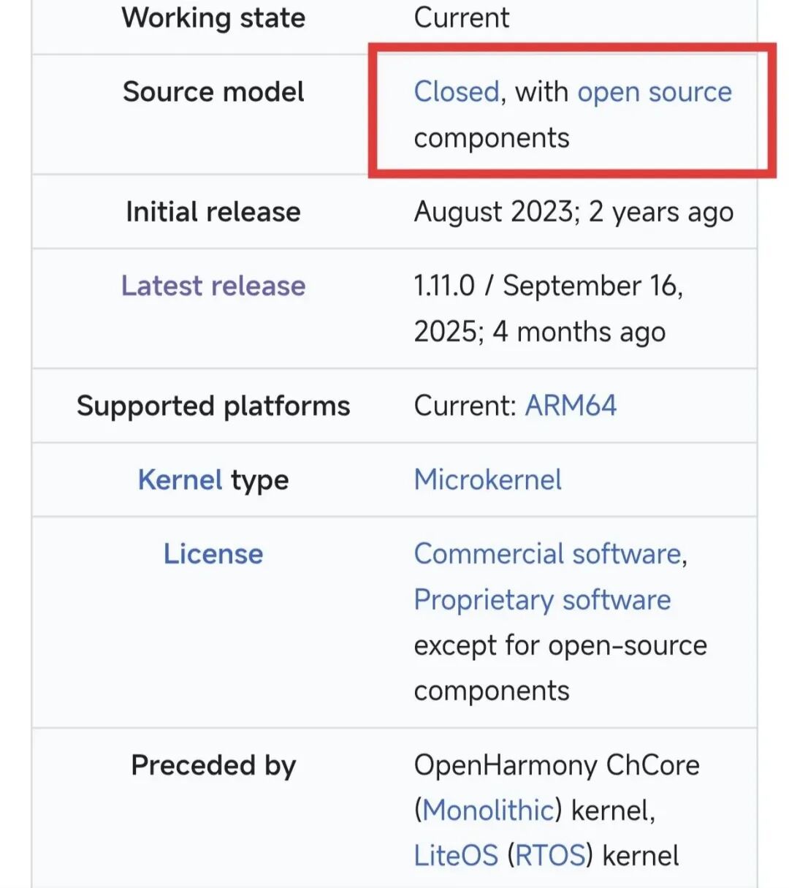Viewport: 789px width, 888px height.
Task: Click the OpenHarmony ChCore text
Action: 557,766
